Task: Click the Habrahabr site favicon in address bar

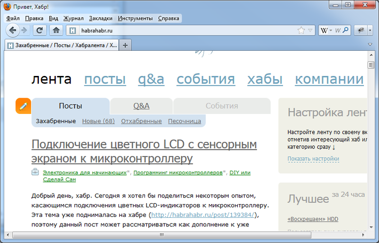Action: coord(72,30)
